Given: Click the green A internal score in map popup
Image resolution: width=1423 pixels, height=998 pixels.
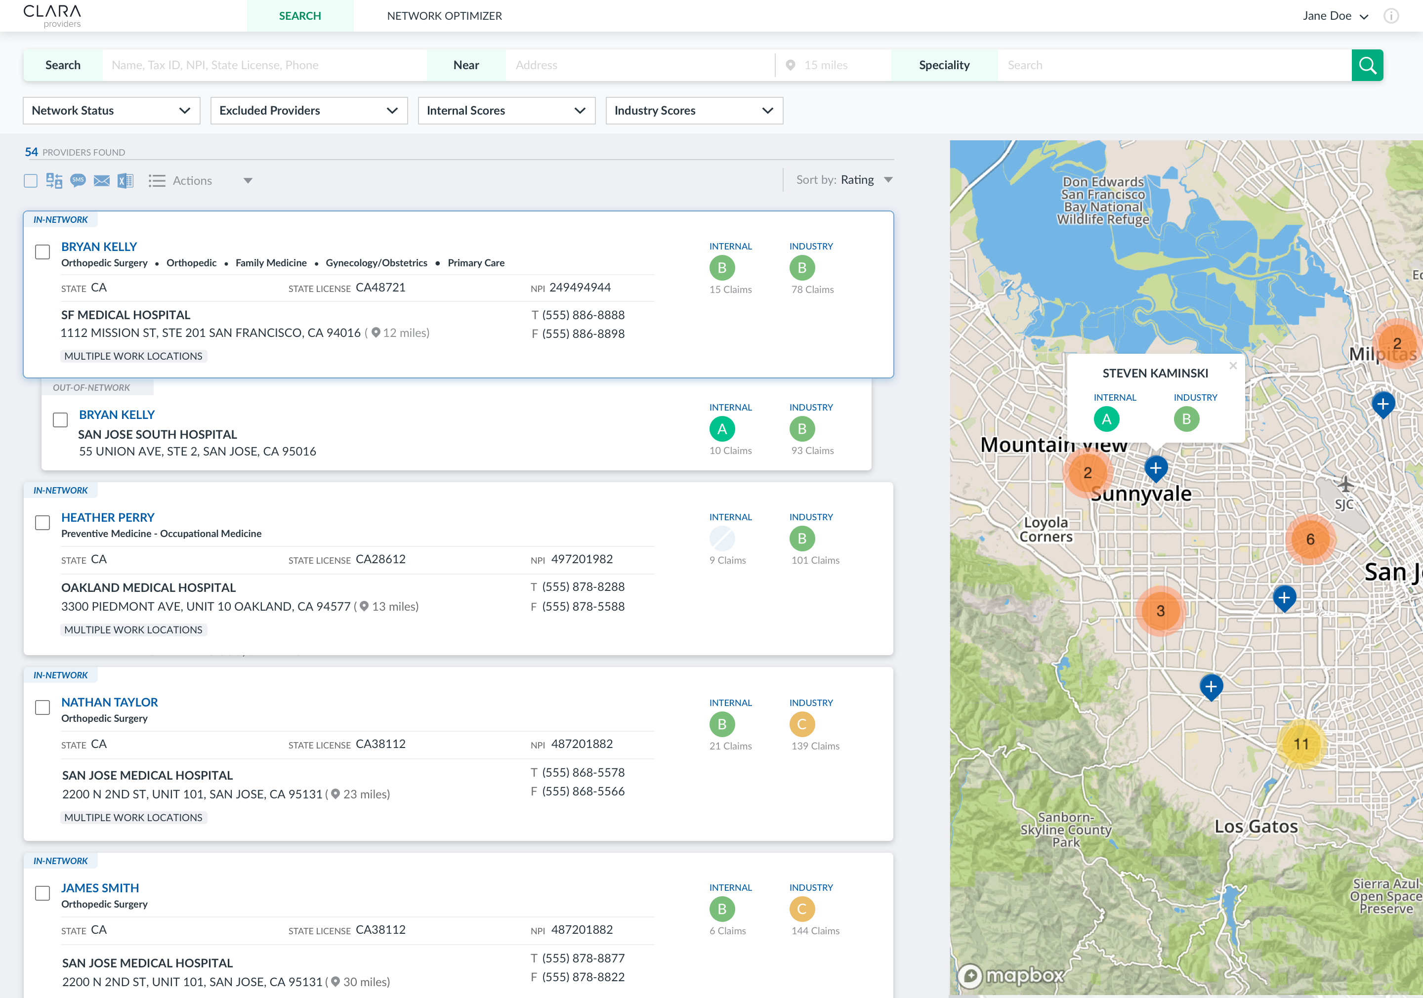Looking at the screenshot, I should click(x=1106, y=419).
